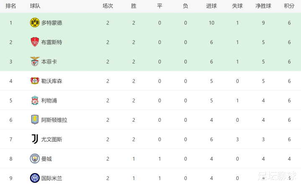Click the Liverpool club crest
Image resolution: width=301 pixels, height=187 pixels.
pyautogui.click(x=35, y=100)
